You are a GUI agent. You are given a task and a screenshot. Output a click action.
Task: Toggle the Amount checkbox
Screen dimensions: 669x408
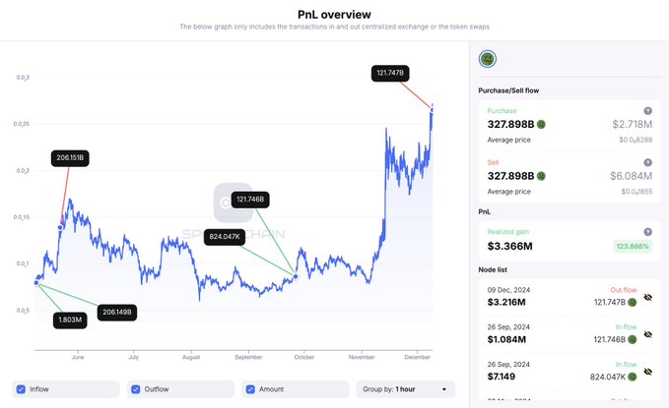tap(250, 389)
